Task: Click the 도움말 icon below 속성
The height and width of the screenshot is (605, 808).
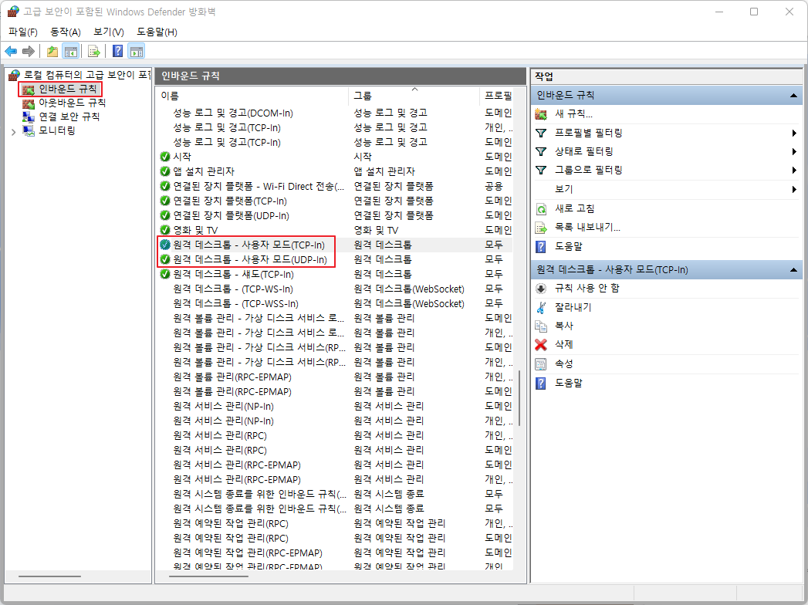Action: [x=541, y=383]
